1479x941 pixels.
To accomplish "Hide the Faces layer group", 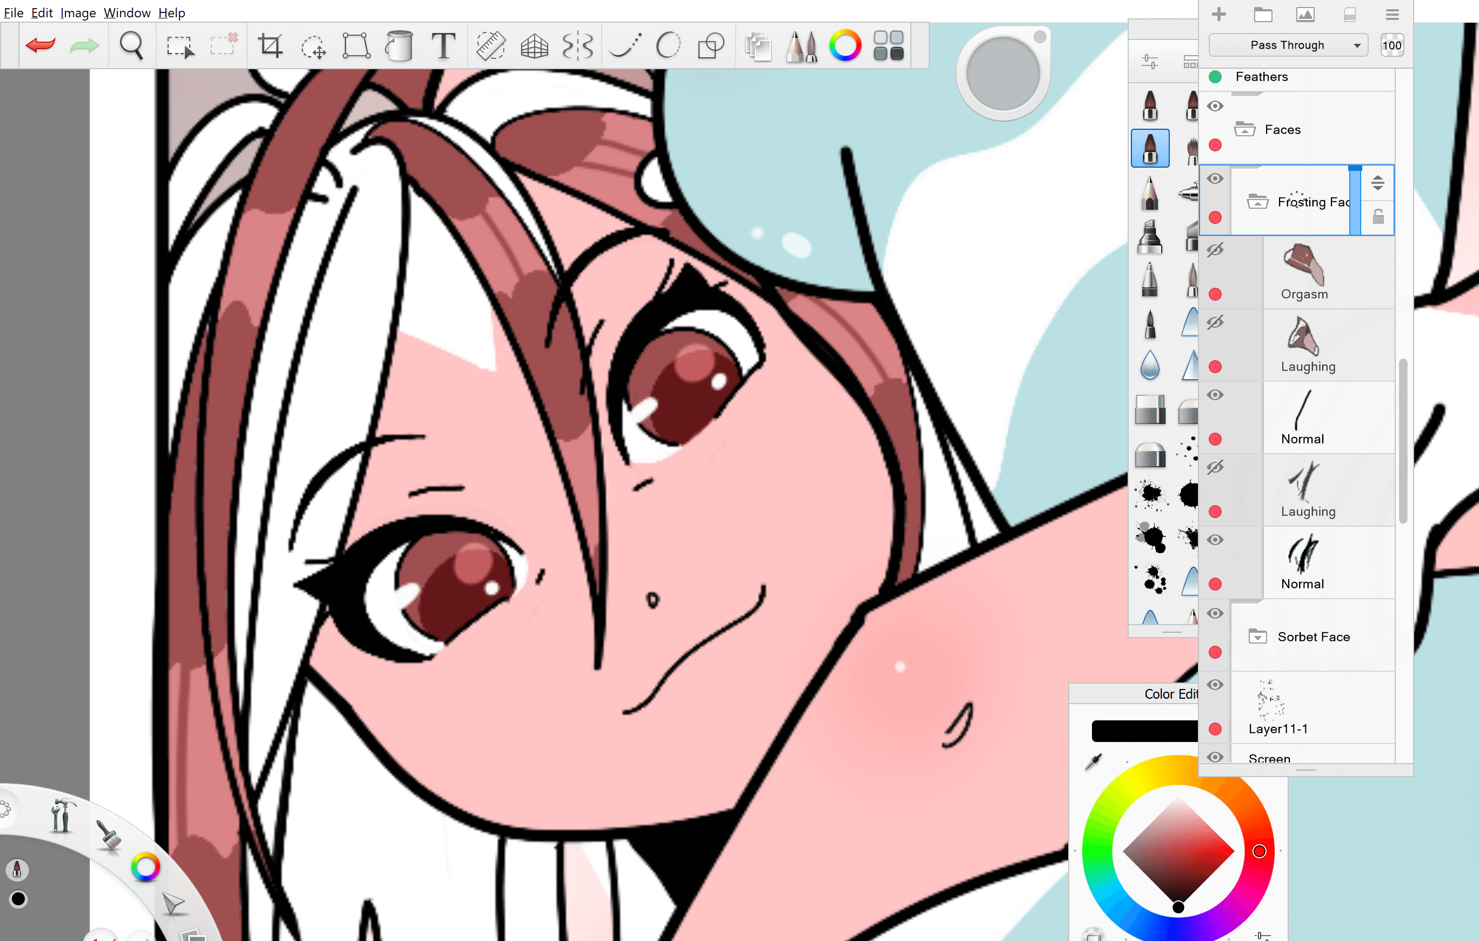I will click(1214, 107).
